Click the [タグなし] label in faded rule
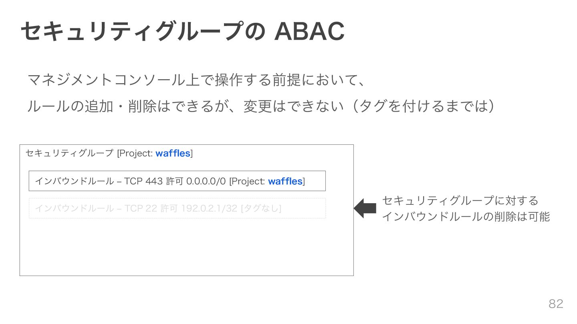577x324 pixels. click(261, 208)
